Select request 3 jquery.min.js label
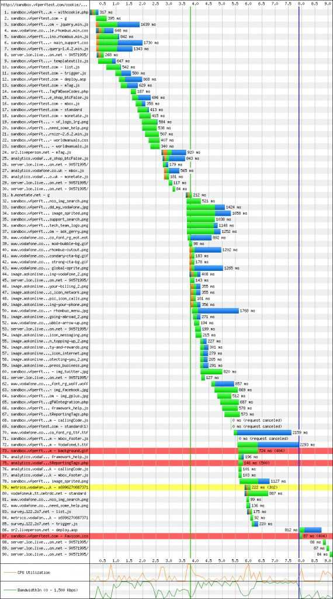The height and width of the screenshot is (599, 333). pos(44,25)
